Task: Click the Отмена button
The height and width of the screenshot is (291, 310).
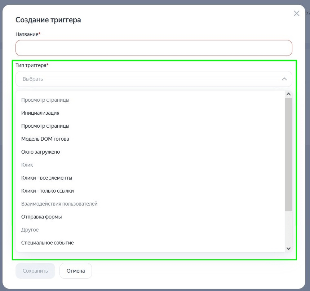Action: click(76, 271)
